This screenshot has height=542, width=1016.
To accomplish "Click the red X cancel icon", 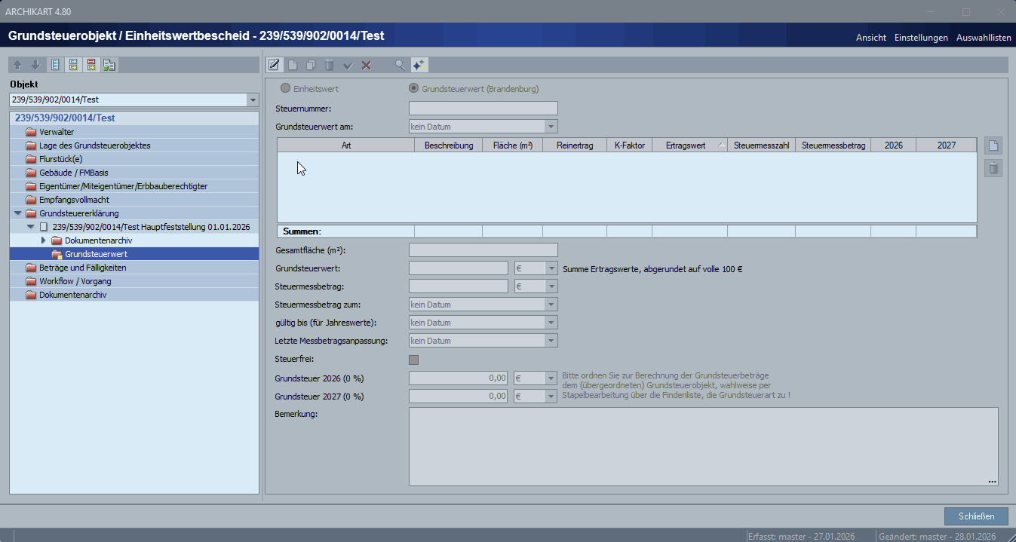I will coord(367,65).
